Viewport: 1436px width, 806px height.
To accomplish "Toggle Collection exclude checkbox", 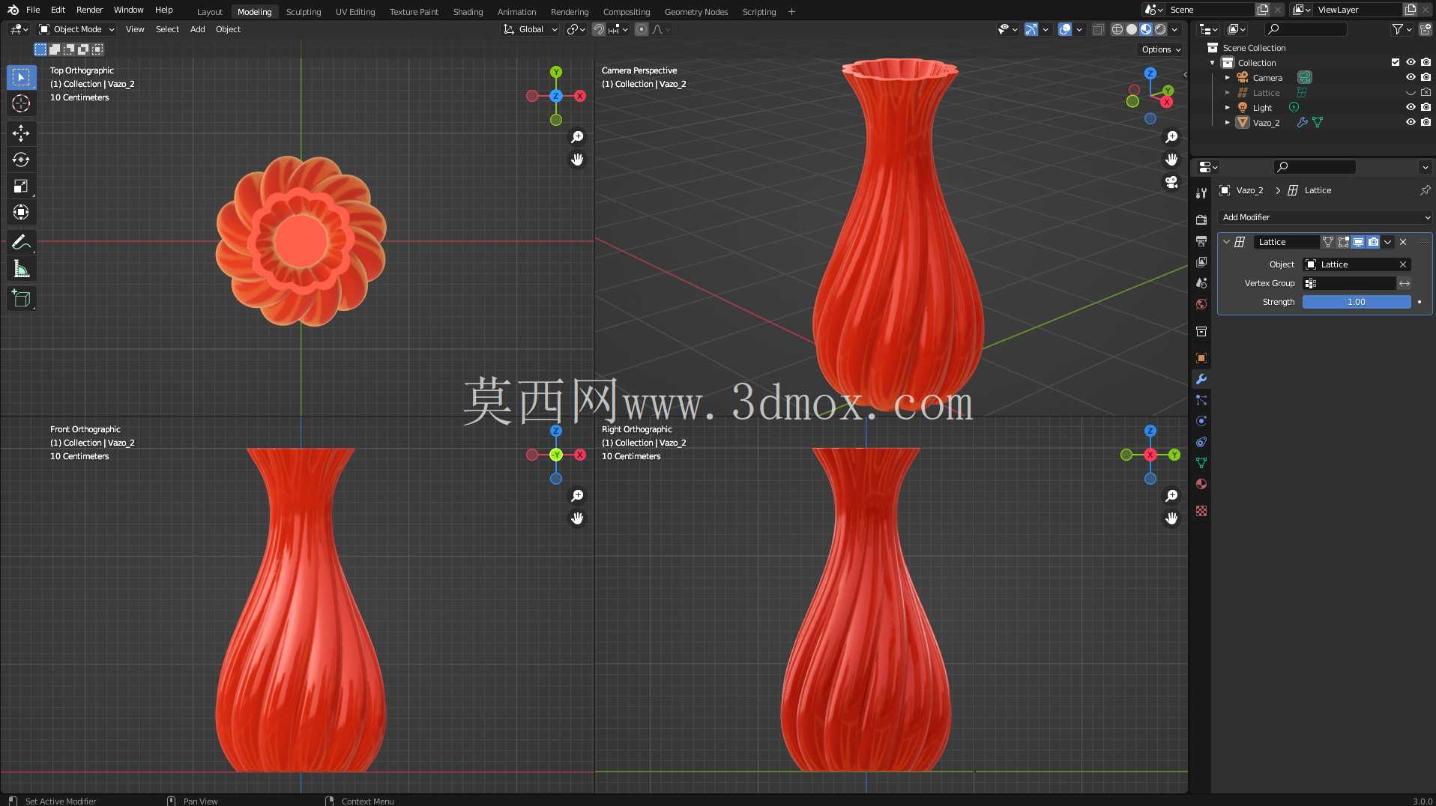I will (1396, 62).
